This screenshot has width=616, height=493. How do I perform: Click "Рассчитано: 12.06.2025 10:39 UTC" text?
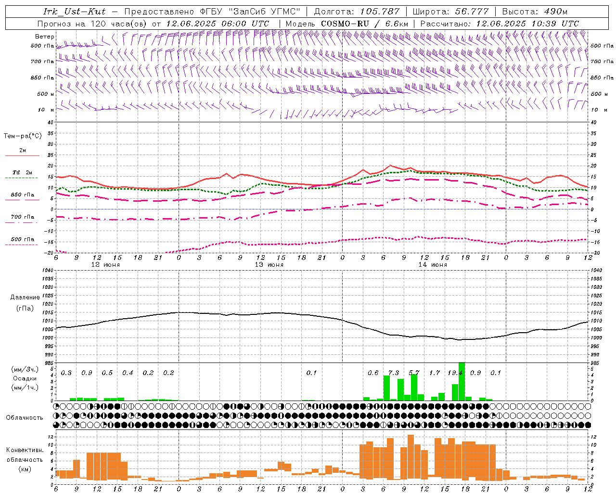tap(500, 24)
